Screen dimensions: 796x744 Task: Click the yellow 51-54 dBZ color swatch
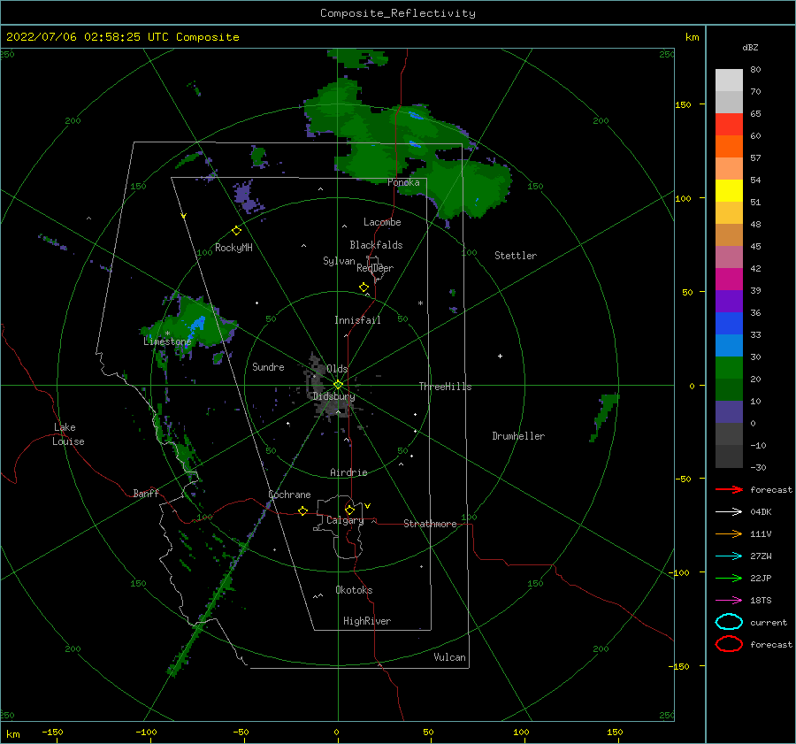tap(729, 190)
